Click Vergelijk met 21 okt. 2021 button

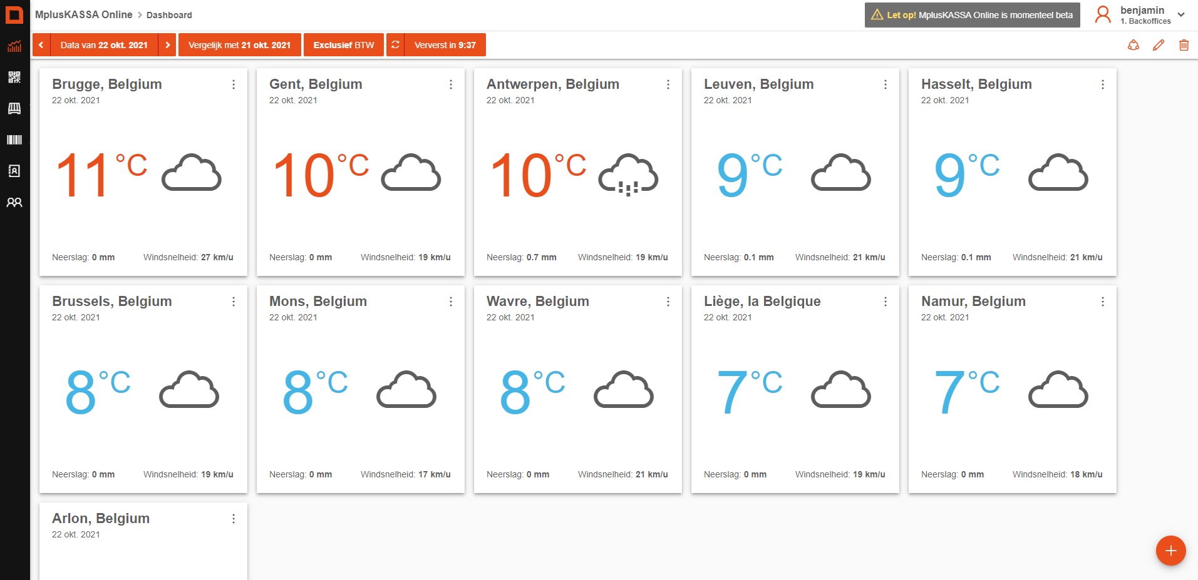240,45
